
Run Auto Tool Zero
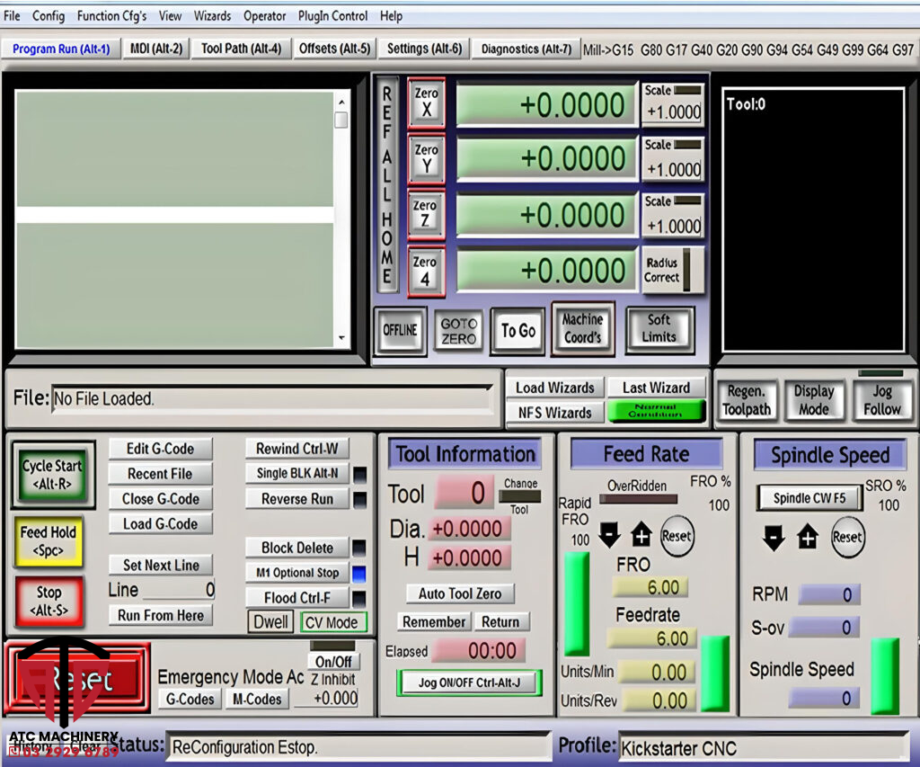tap(464, 593)
